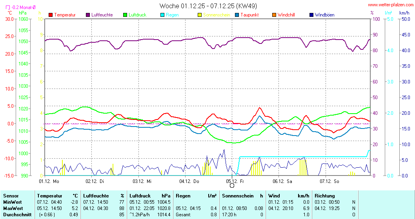Viewport: 415px width, 219px height.
Task: Click the circle marker below 05.12. Fr
Action: click(x=232, y=186)
